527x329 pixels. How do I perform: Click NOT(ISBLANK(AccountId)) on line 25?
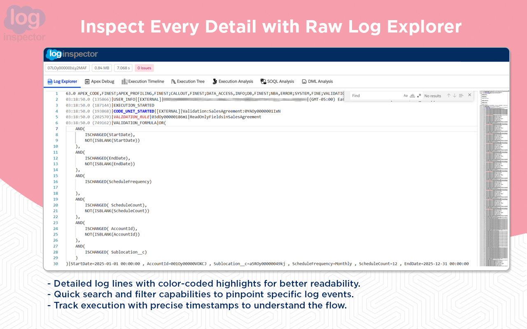[x=112, y=234]
